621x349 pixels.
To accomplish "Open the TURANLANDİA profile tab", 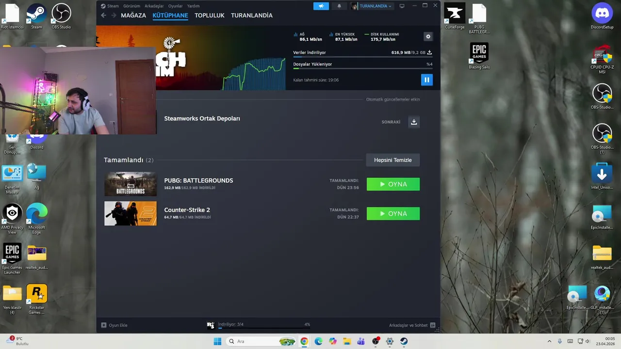I will 252,16.
